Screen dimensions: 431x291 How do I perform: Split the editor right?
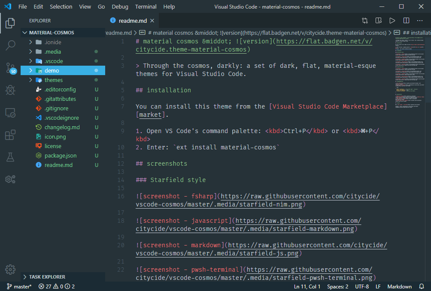click(x=406, y=21)
